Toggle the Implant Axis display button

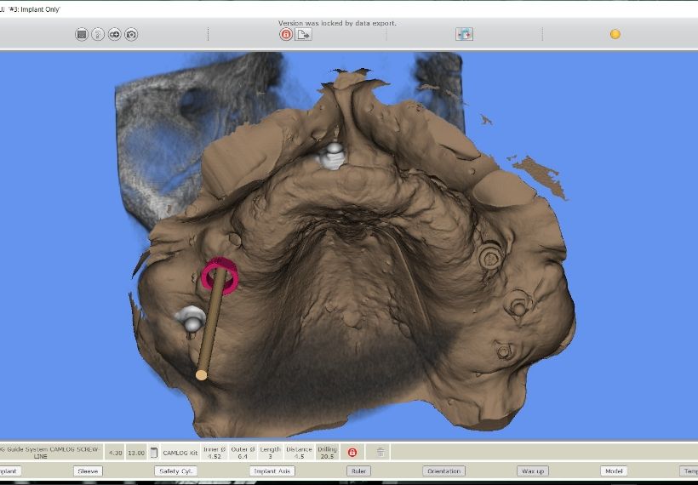(272, 471)
